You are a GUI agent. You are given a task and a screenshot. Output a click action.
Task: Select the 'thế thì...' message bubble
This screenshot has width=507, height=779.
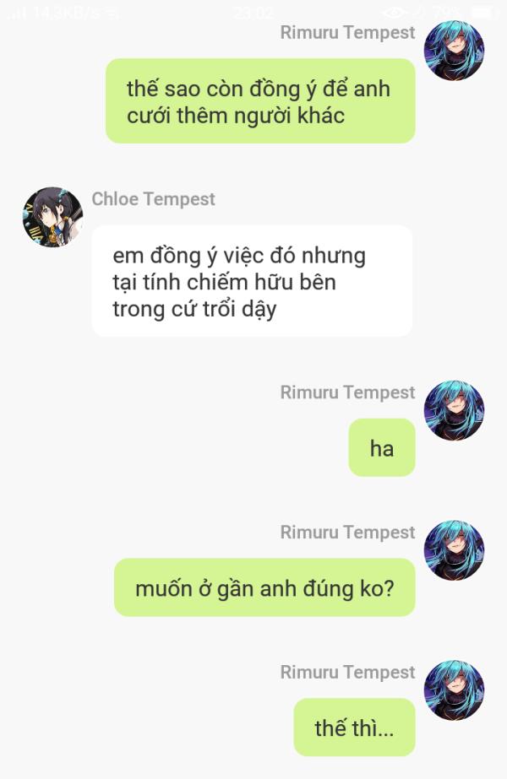pos(354,728)
